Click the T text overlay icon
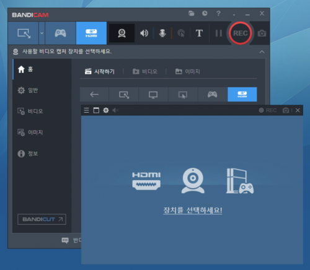This screenshot has height=270, width=310. tap(199, 33)
